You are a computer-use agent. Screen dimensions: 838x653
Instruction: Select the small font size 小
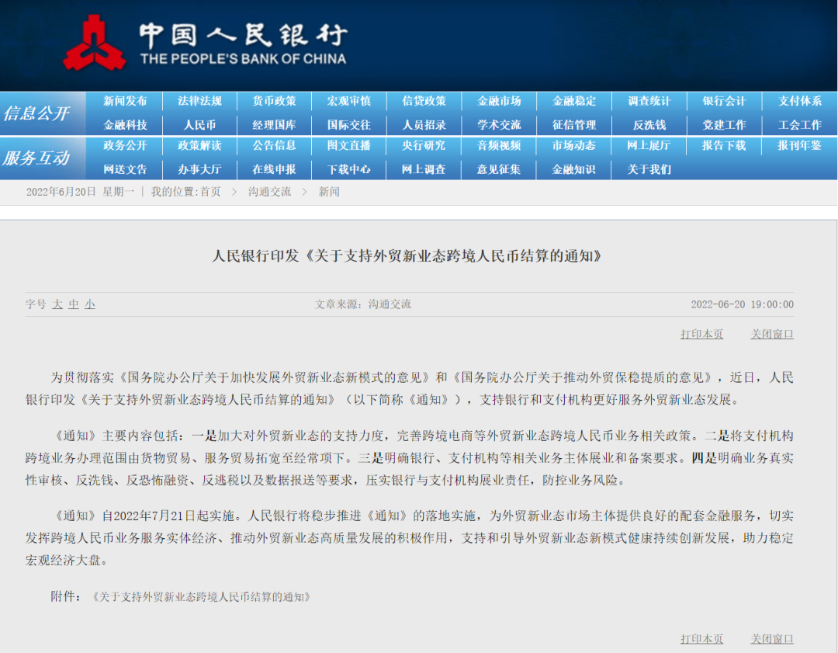89,304
